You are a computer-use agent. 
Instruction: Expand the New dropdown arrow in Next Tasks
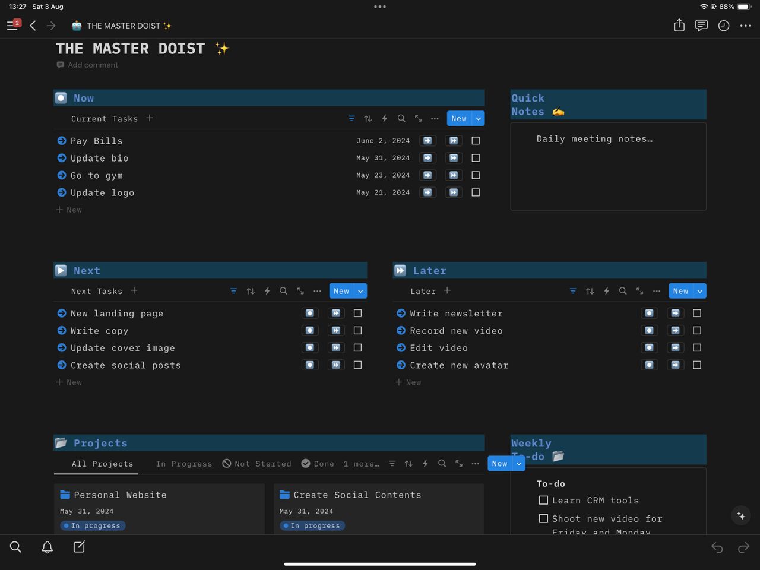tap(360, 291)
